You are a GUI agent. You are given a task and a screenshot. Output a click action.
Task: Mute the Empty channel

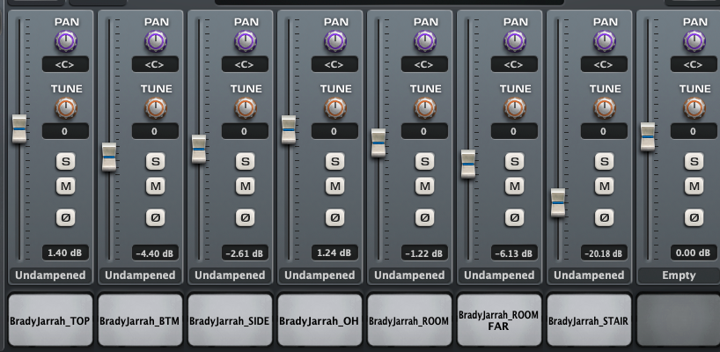point(694,187)
